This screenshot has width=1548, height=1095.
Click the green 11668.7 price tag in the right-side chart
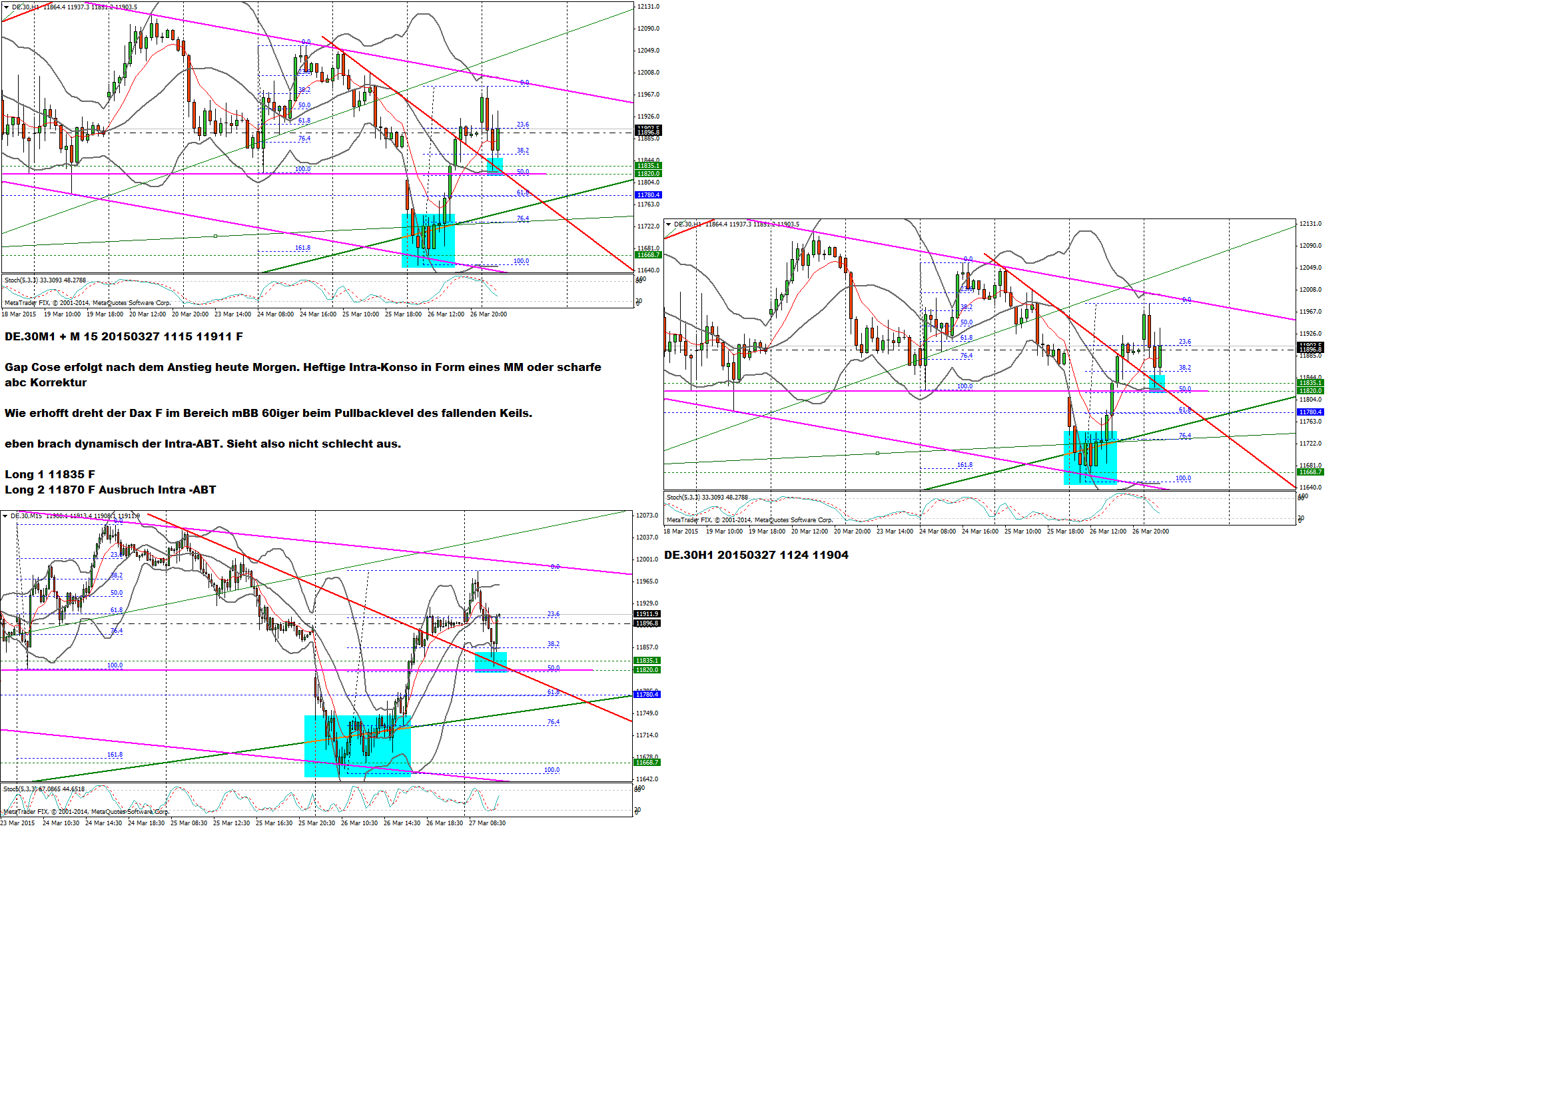click(1310, 472)
